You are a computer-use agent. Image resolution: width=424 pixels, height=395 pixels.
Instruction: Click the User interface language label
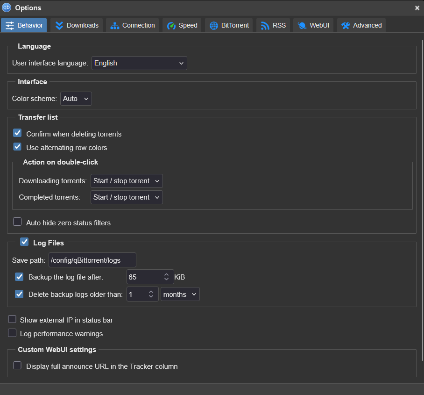pyautogui.click(x=50, y=63)
